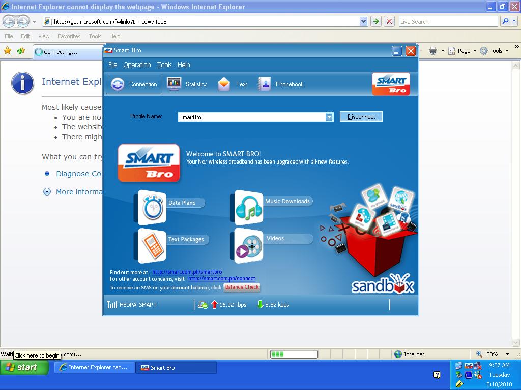Click the Statistics monitor icon

pos(174,84)
